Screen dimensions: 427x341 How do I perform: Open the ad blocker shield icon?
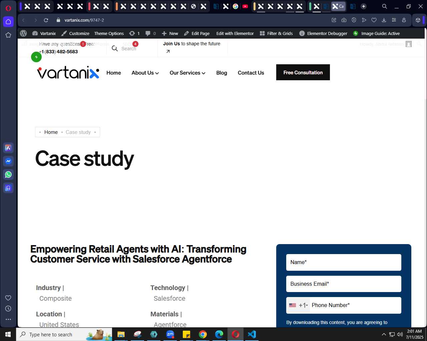click(x=354, y=20)
